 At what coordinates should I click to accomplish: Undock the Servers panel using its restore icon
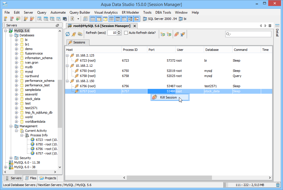[x=57, y=26]
